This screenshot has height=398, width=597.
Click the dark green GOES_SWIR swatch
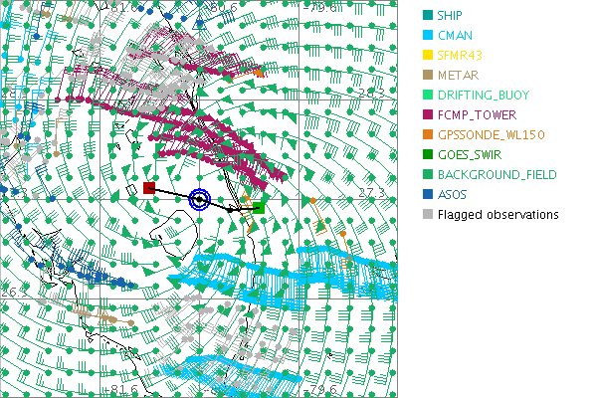pos(427,155)
